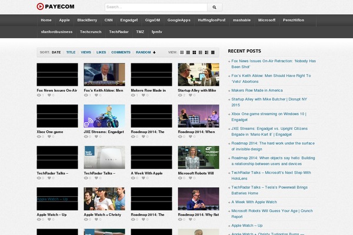Open the Microsoft category
The height and width of the screenshot is (235, 353).
click(267, 20)
